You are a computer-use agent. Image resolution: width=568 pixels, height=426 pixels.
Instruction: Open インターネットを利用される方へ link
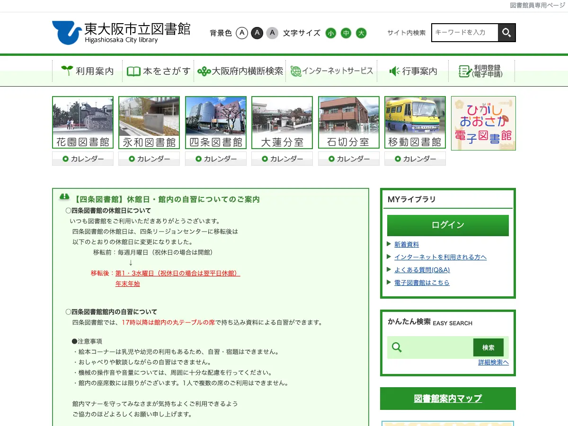click(x=440, y=257)
